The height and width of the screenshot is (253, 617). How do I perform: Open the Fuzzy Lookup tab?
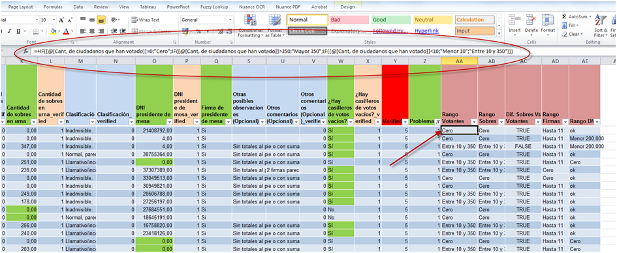(214, 7)
